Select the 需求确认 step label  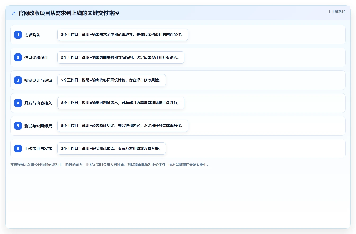click(32, 35)
